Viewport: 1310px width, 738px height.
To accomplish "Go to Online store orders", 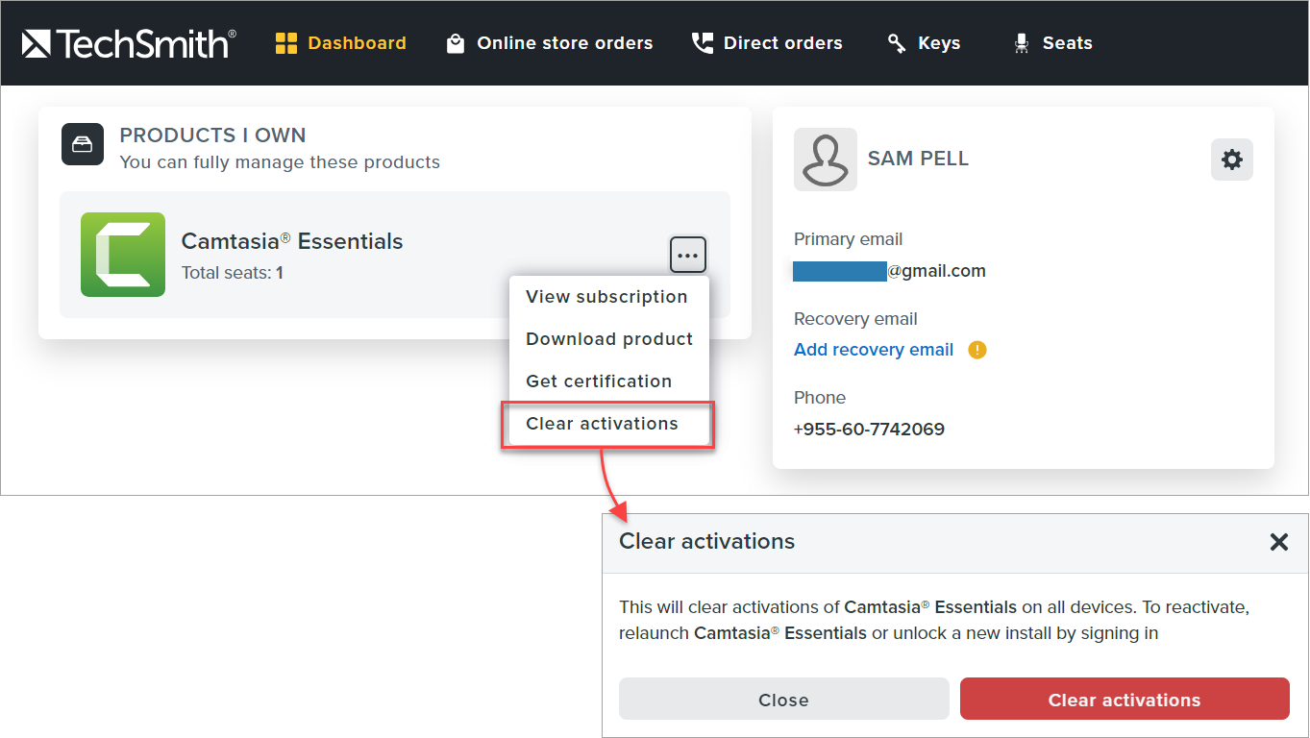I will 550,43.
